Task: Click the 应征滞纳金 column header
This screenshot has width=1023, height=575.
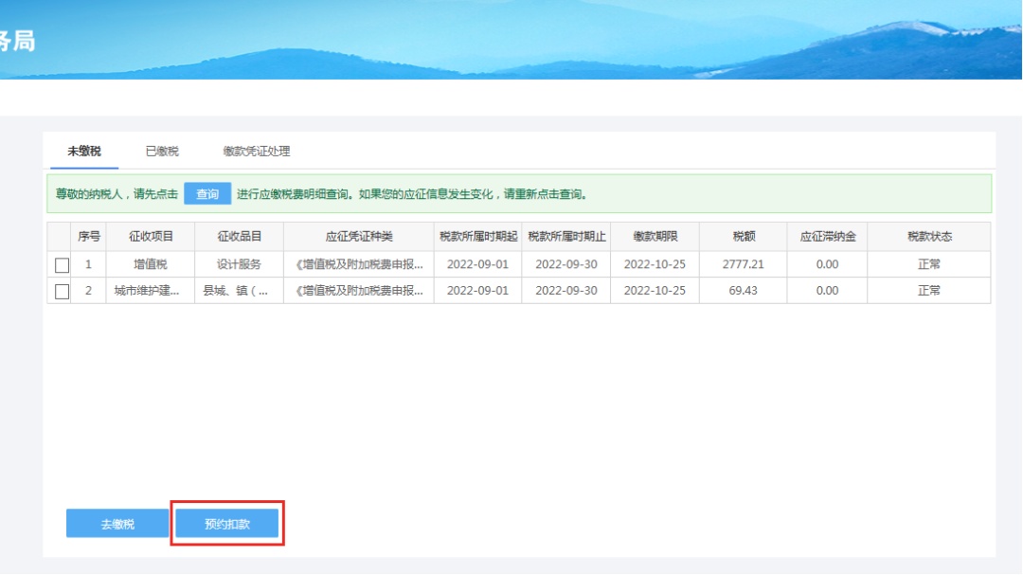Action: click(827, 237)
